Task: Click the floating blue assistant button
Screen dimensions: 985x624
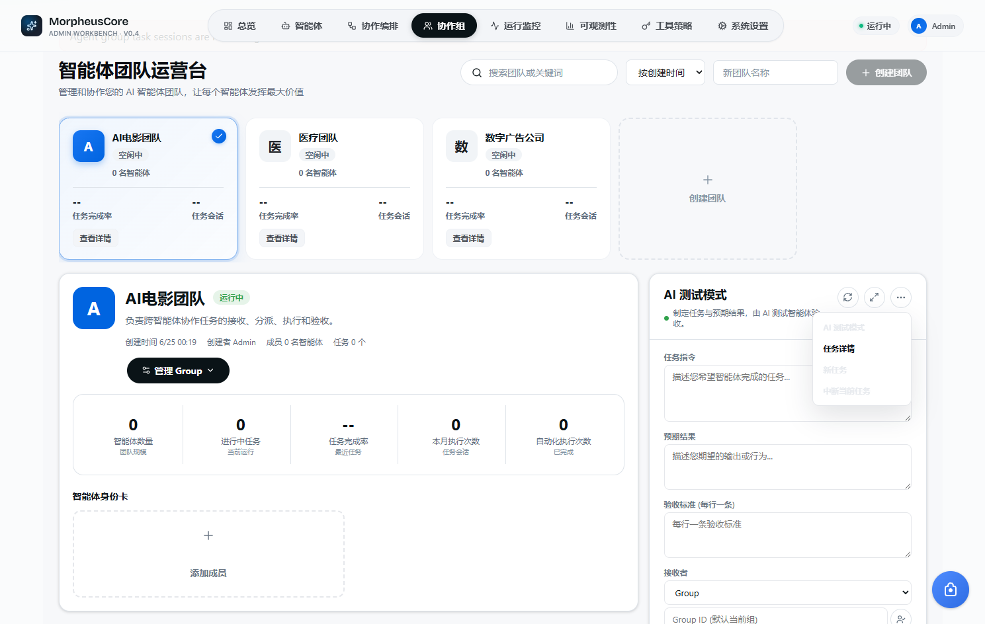Action: pyautogui.click(x=951, y=590)
